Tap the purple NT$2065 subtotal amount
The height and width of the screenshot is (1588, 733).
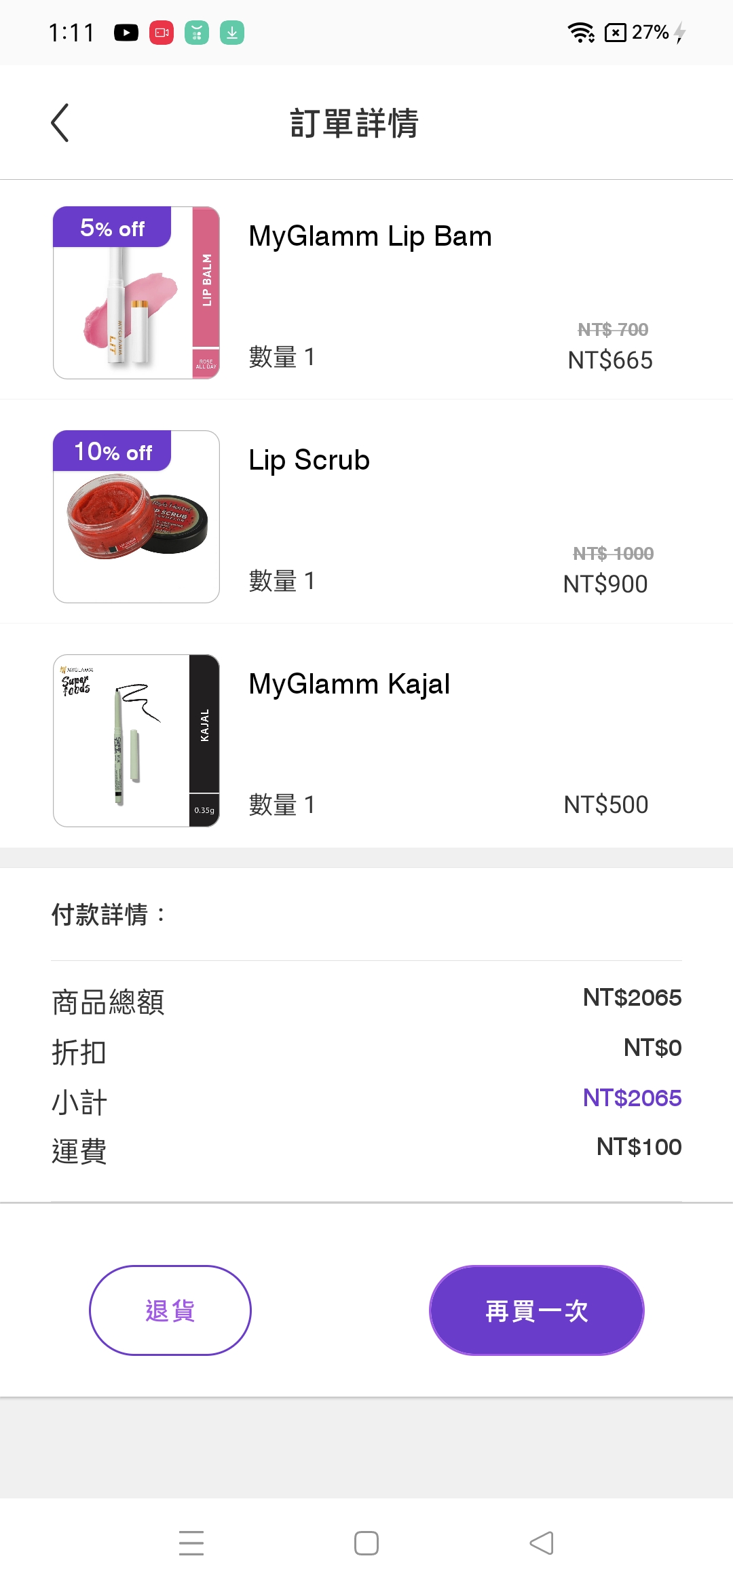pyautogui.click(x=632, y=1097)
